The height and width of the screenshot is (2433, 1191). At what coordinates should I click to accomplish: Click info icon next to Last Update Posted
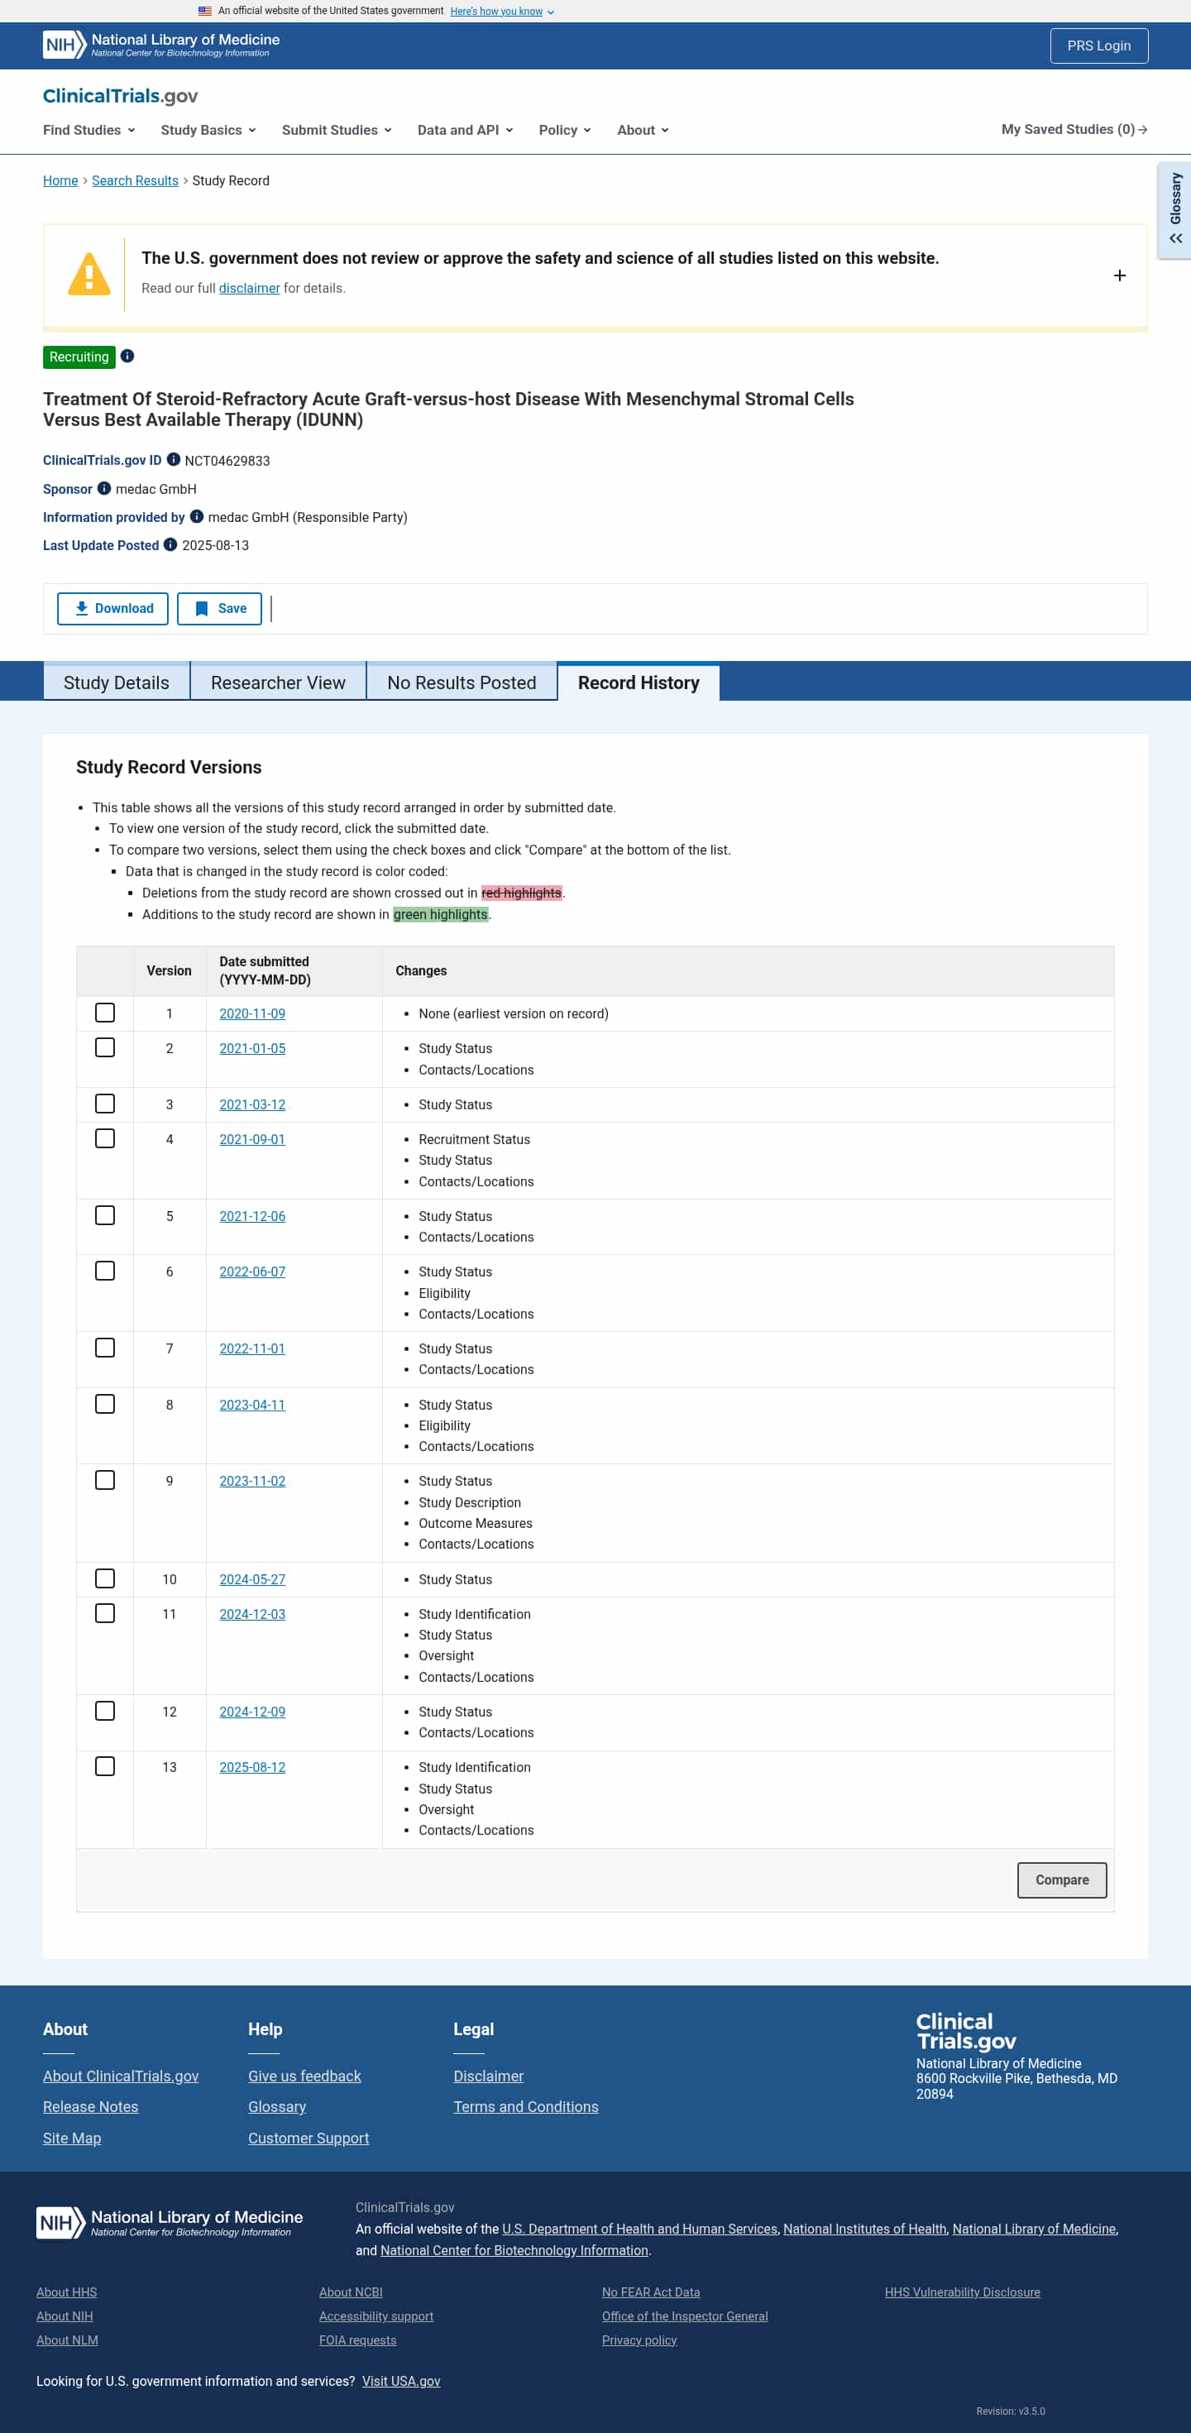(x=171, y=545)
